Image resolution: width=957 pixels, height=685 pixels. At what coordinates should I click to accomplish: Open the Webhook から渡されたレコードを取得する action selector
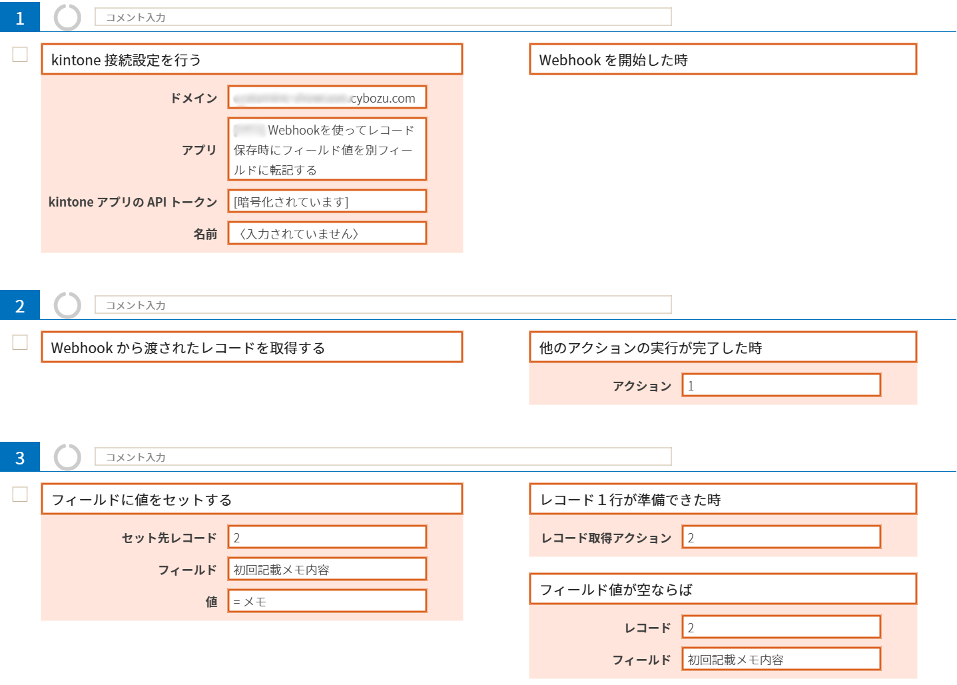[252, 347]
